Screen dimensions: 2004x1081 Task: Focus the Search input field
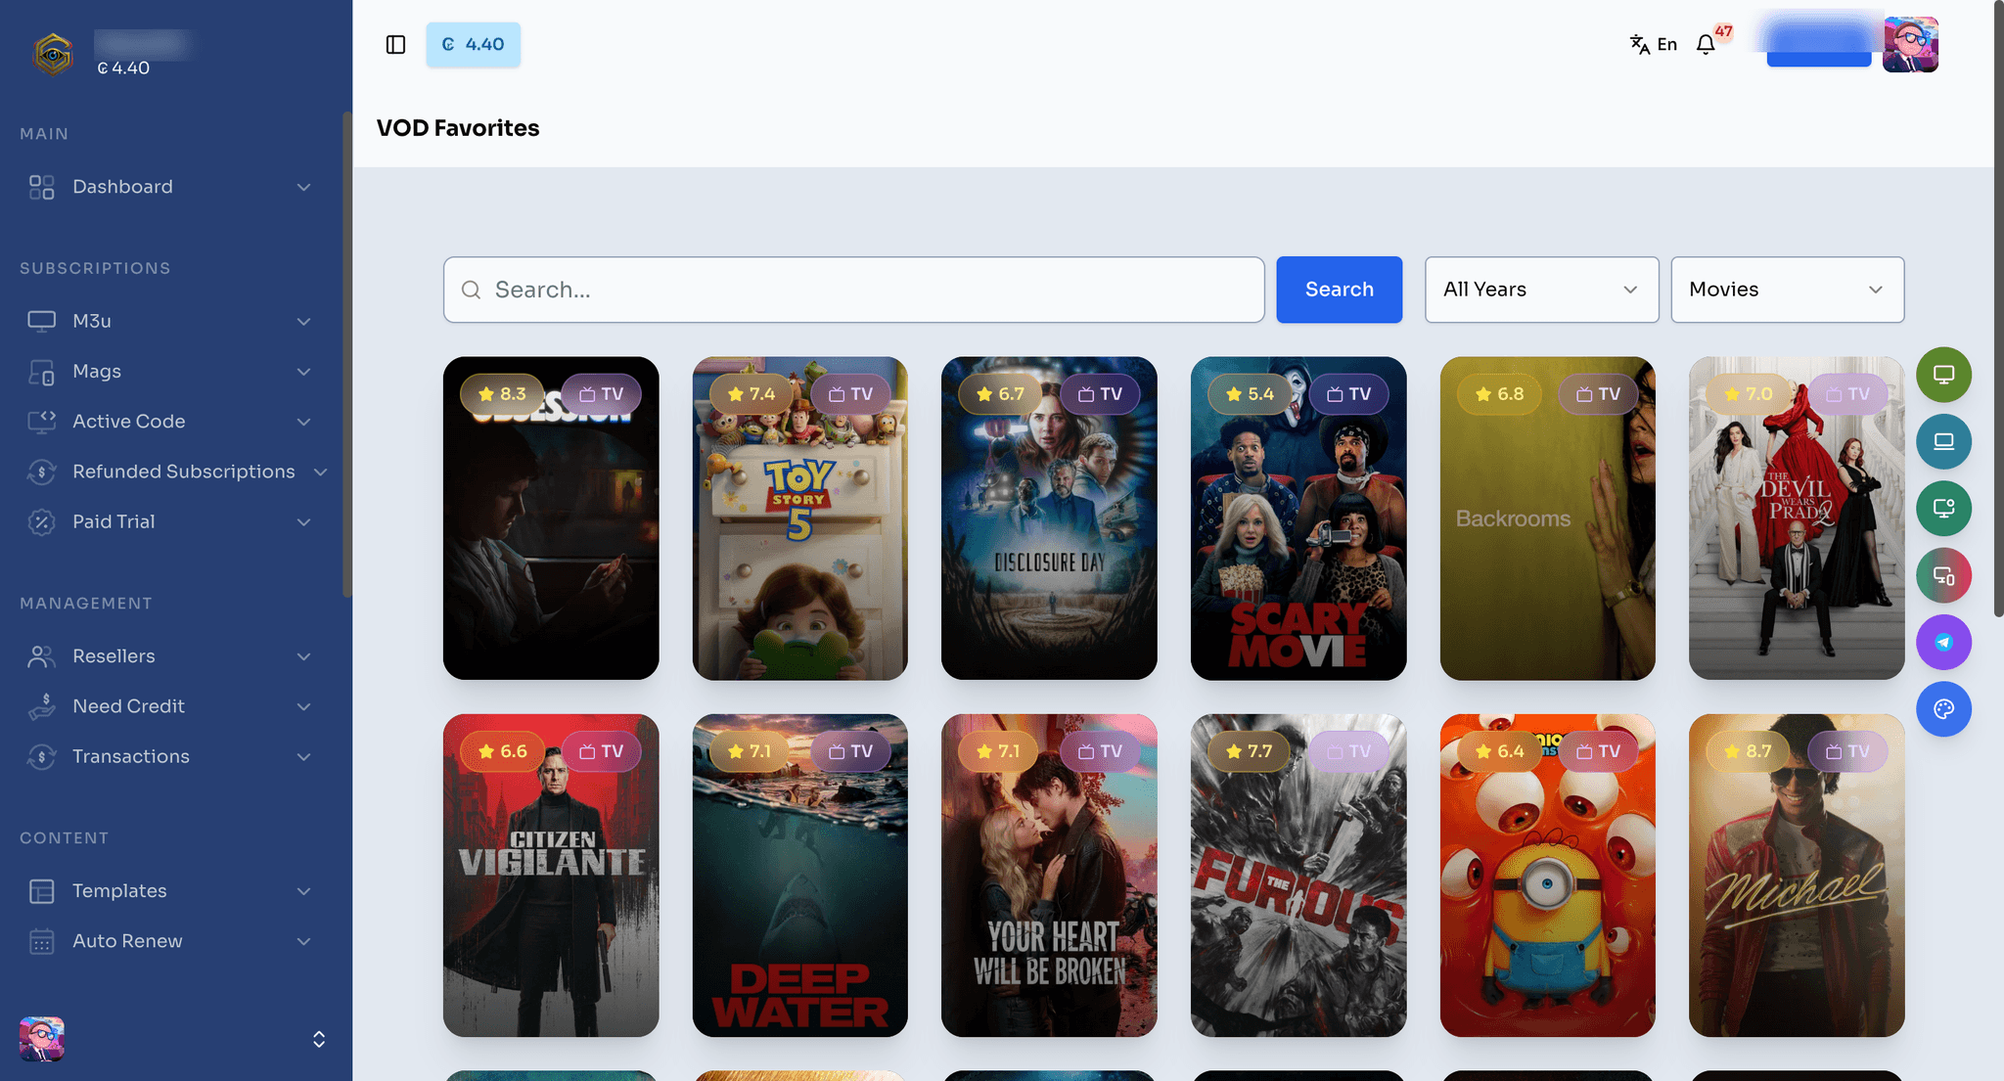[x=853, y=290]
